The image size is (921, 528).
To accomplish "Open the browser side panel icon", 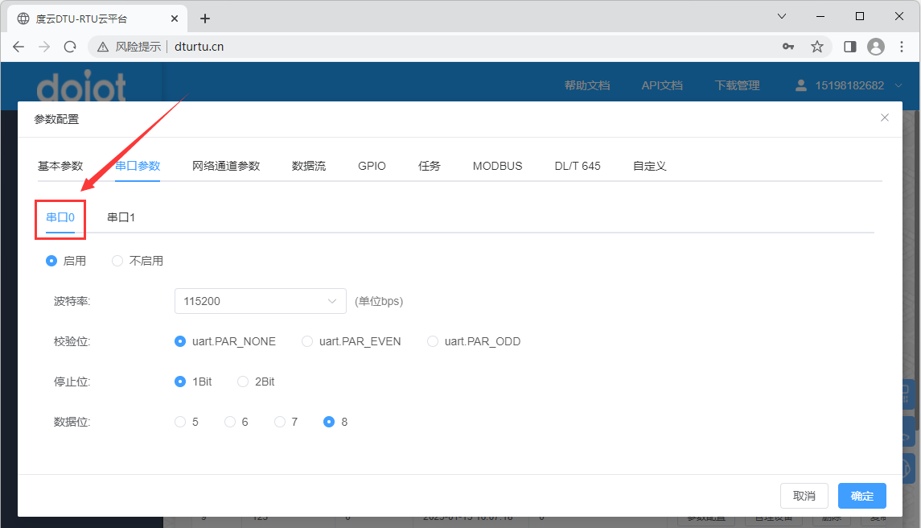I will [849, 47].
